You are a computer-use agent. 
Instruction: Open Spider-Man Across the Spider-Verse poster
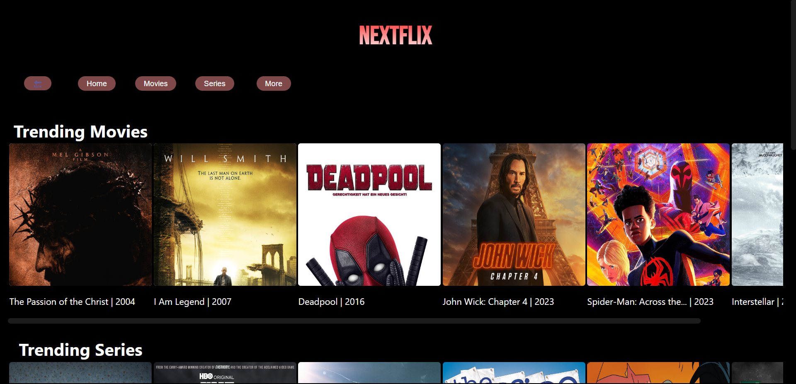coord(658,215)
